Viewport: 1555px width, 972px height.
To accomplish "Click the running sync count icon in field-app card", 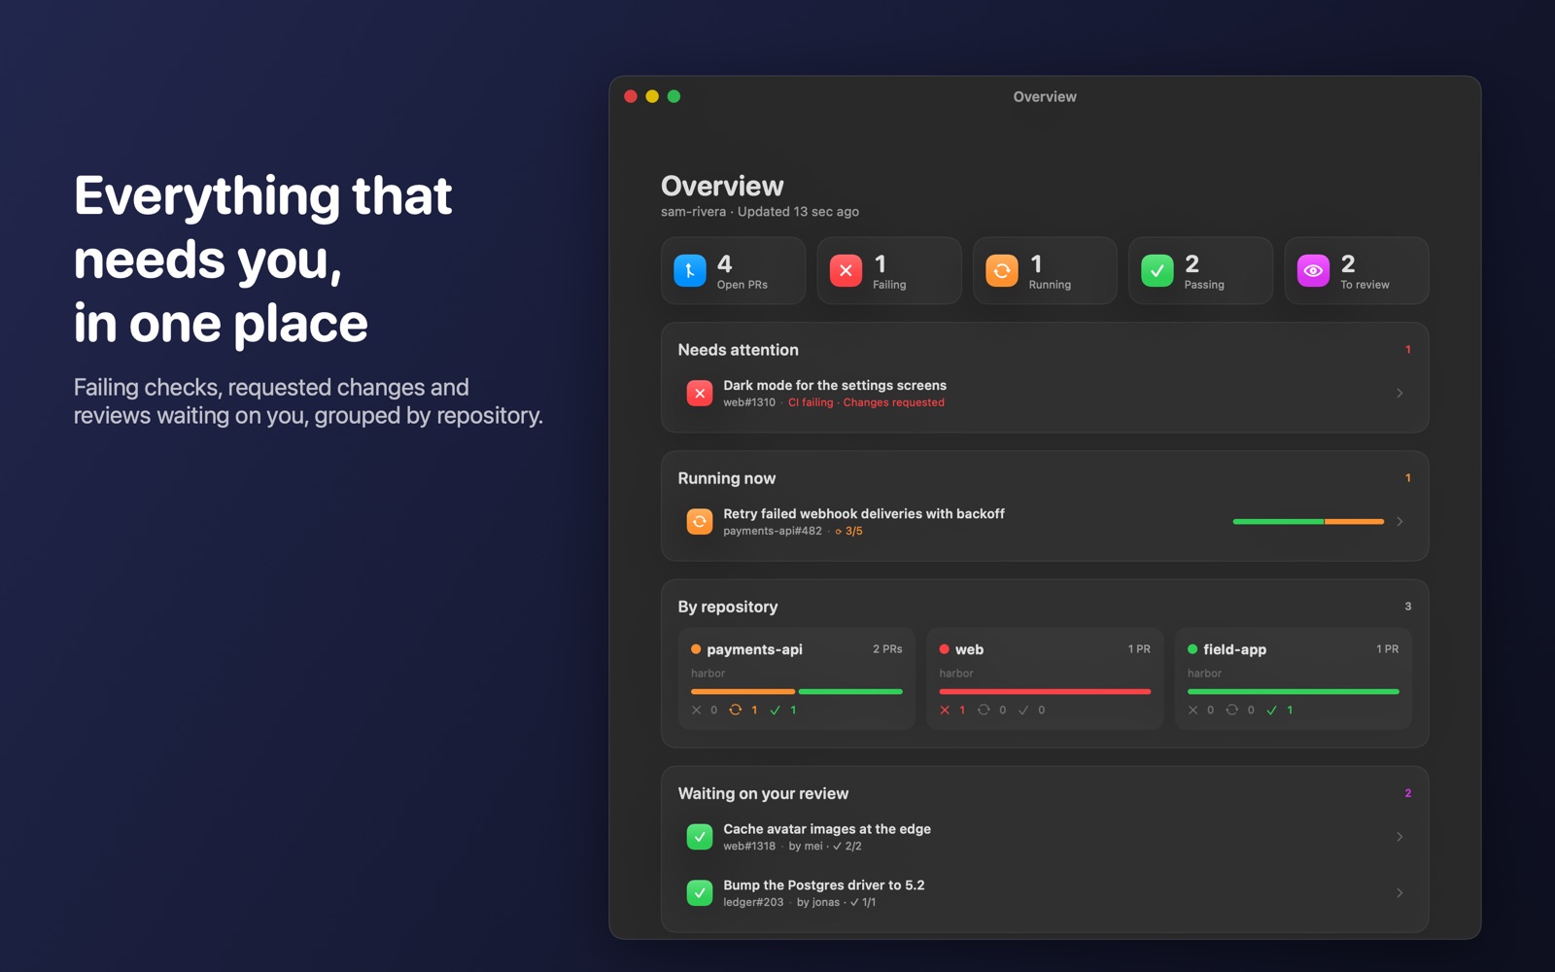I will point(1232,711).
